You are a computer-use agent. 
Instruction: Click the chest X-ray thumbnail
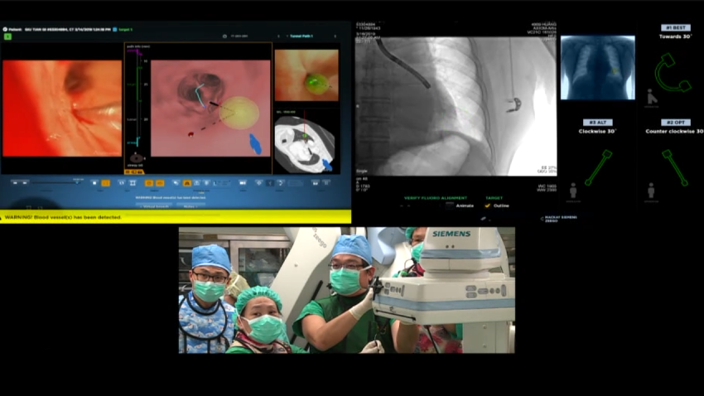coord(597,68)
